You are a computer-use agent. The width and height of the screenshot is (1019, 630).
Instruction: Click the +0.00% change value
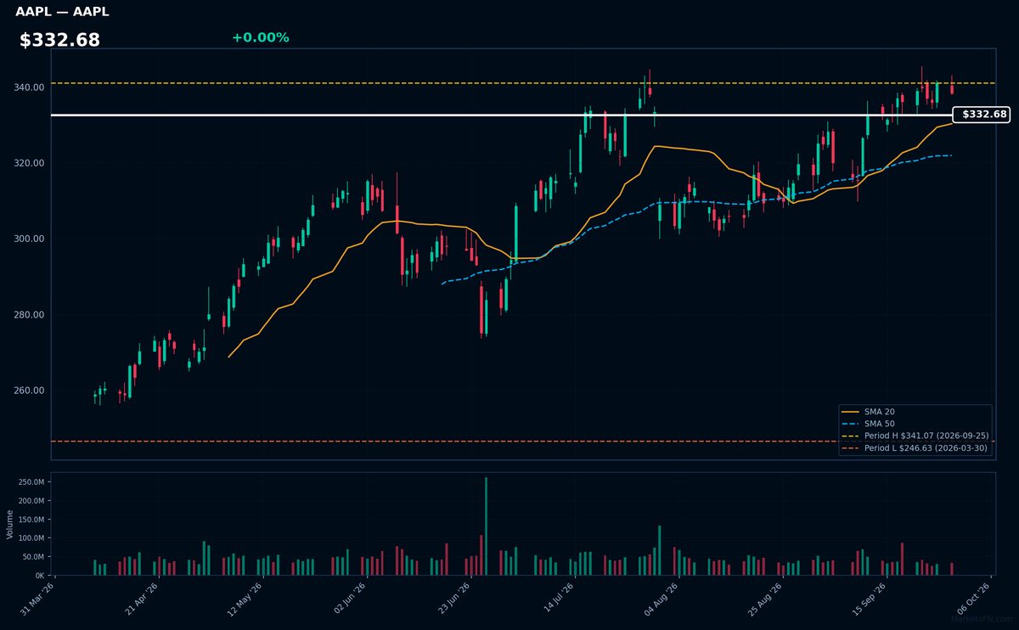pyautogui.click(x=260, y=37)
